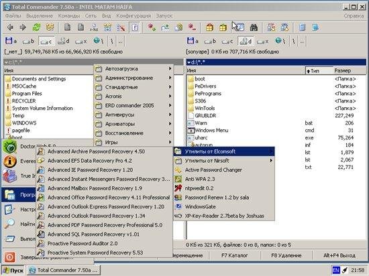Launch XP-Key-Reader 2.7beta by Joshuas

[224, 216]
